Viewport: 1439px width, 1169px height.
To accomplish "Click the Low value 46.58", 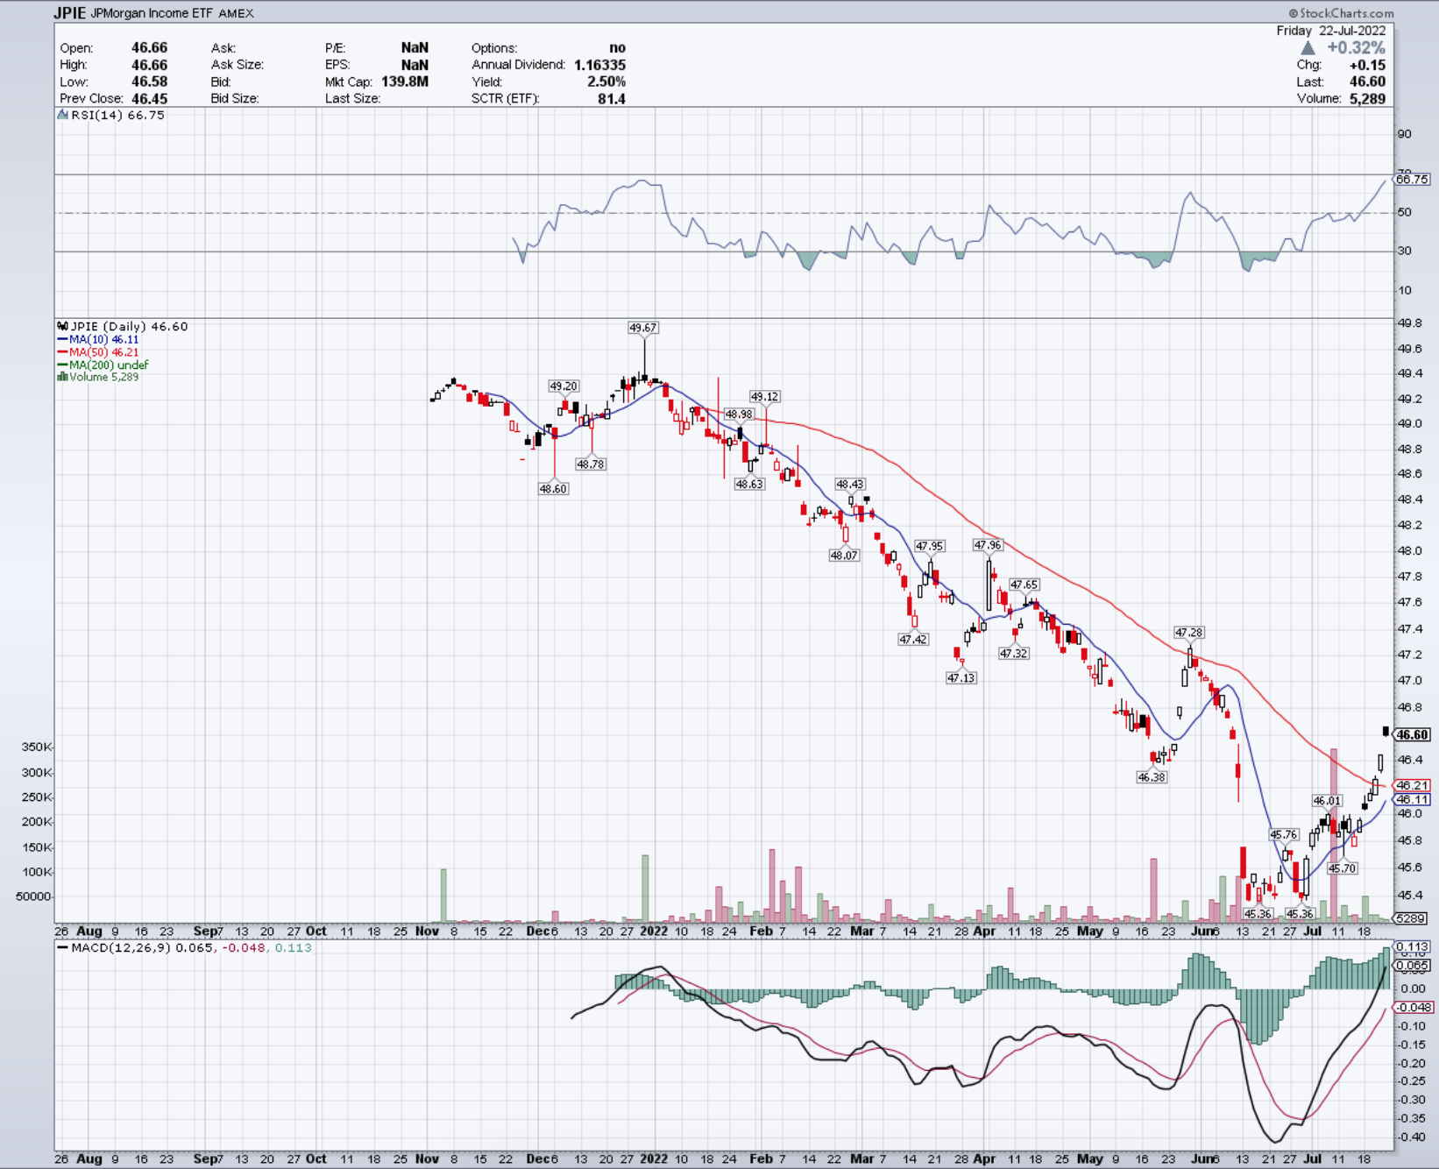I will (x=149, y=81).
